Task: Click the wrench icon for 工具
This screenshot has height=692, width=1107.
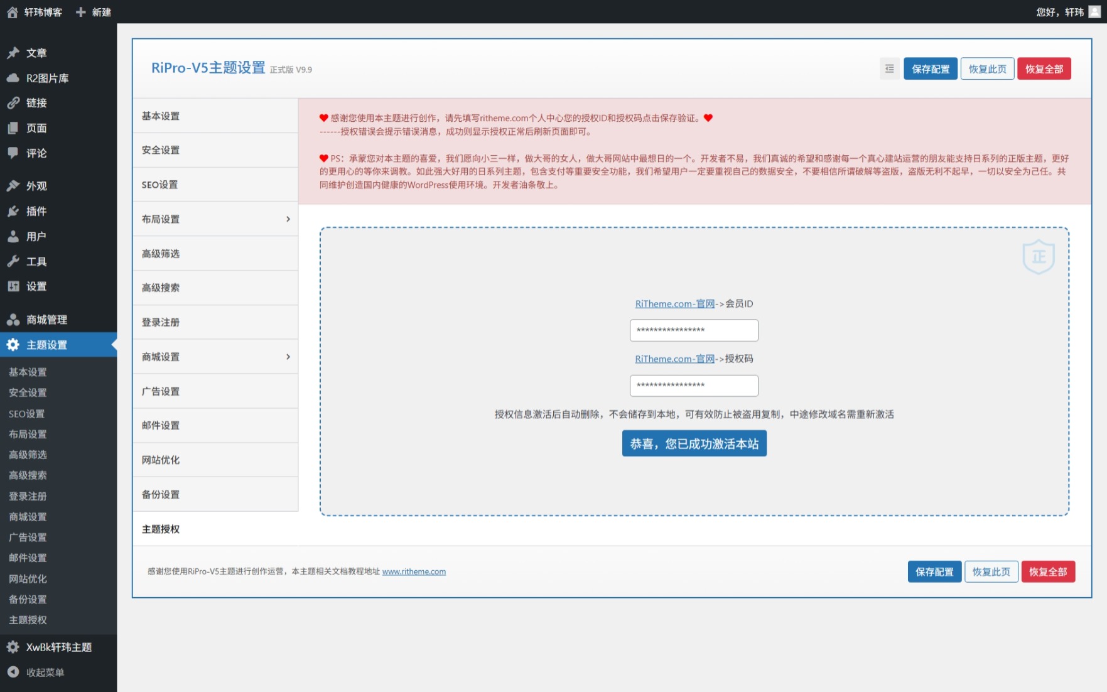Action: coord(13,261)
